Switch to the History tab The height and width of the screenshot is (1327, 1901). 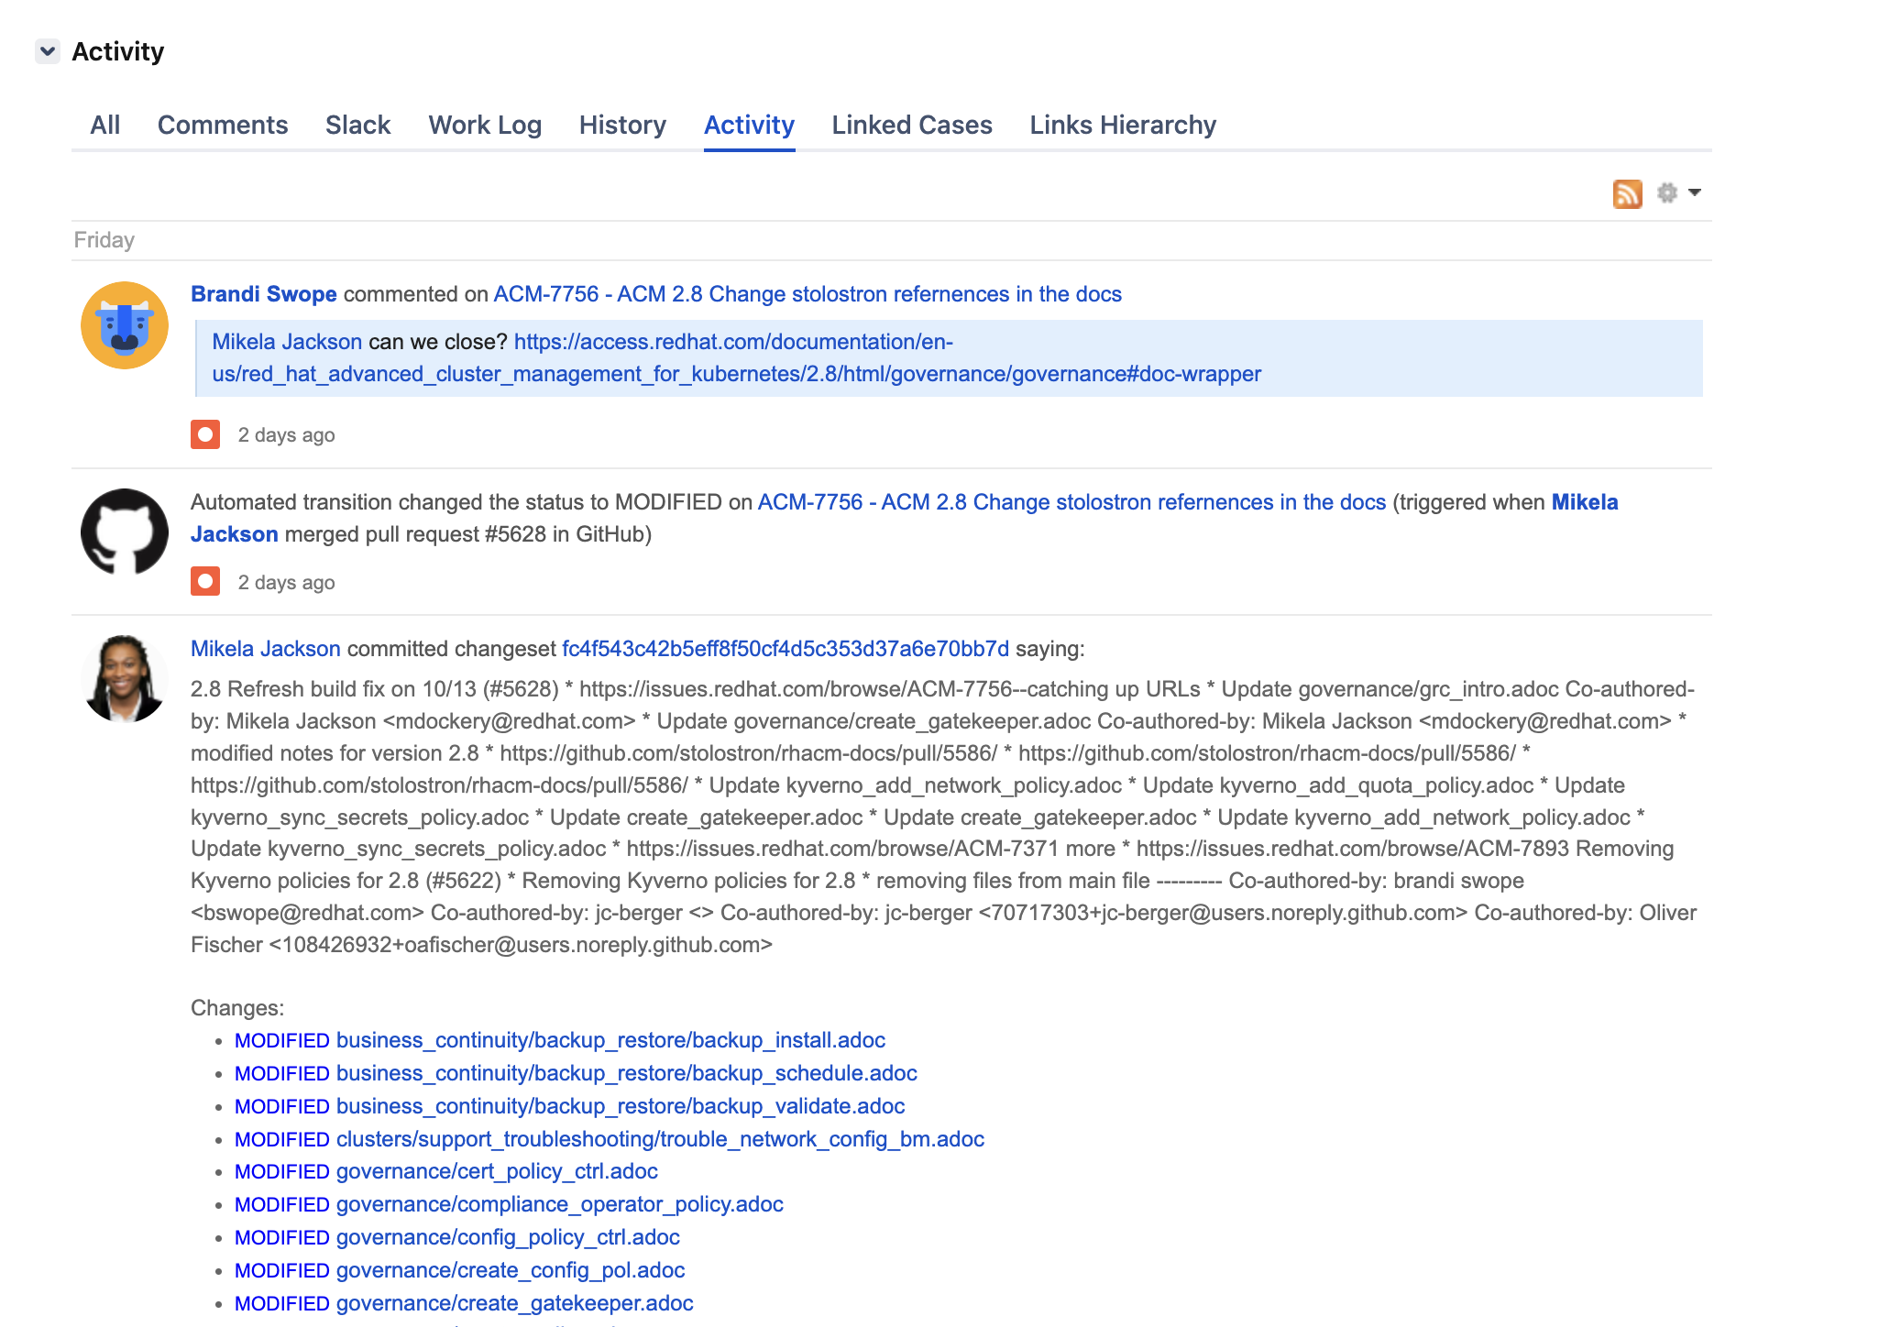pyautogui.click(x=622, y=125)
